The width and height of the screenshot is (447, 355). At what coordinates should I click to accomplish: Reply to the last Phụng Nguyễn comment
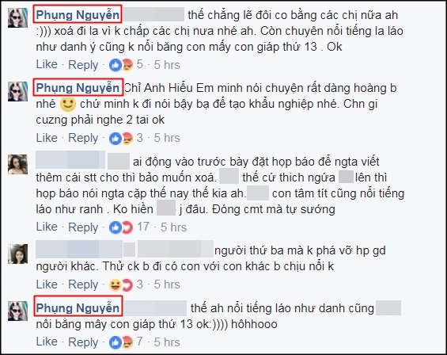coord(83,342)
